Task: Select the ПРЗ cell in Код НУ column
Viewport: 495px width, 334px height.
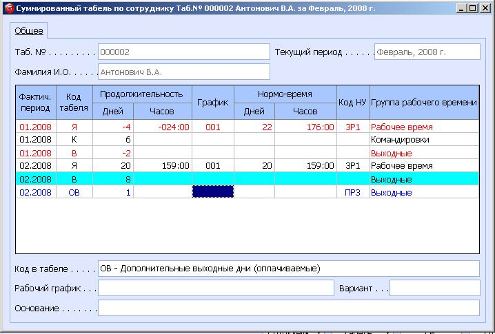Action: tap(353, 192)
